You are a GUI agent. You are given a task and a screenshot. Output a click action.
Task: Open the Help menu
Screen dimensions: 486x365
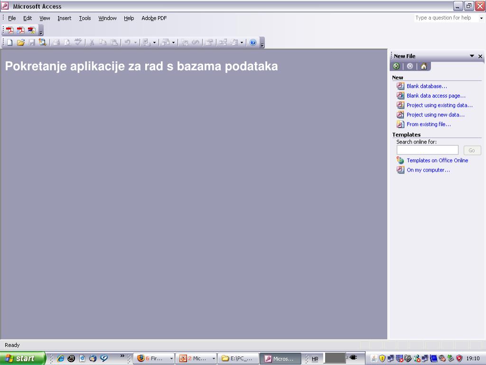click(129, 19)
